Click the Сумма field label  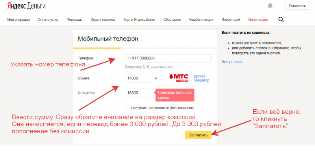83,78
